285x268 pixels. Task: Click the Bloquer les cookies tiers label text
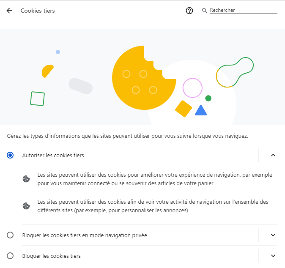pos(52,256)
